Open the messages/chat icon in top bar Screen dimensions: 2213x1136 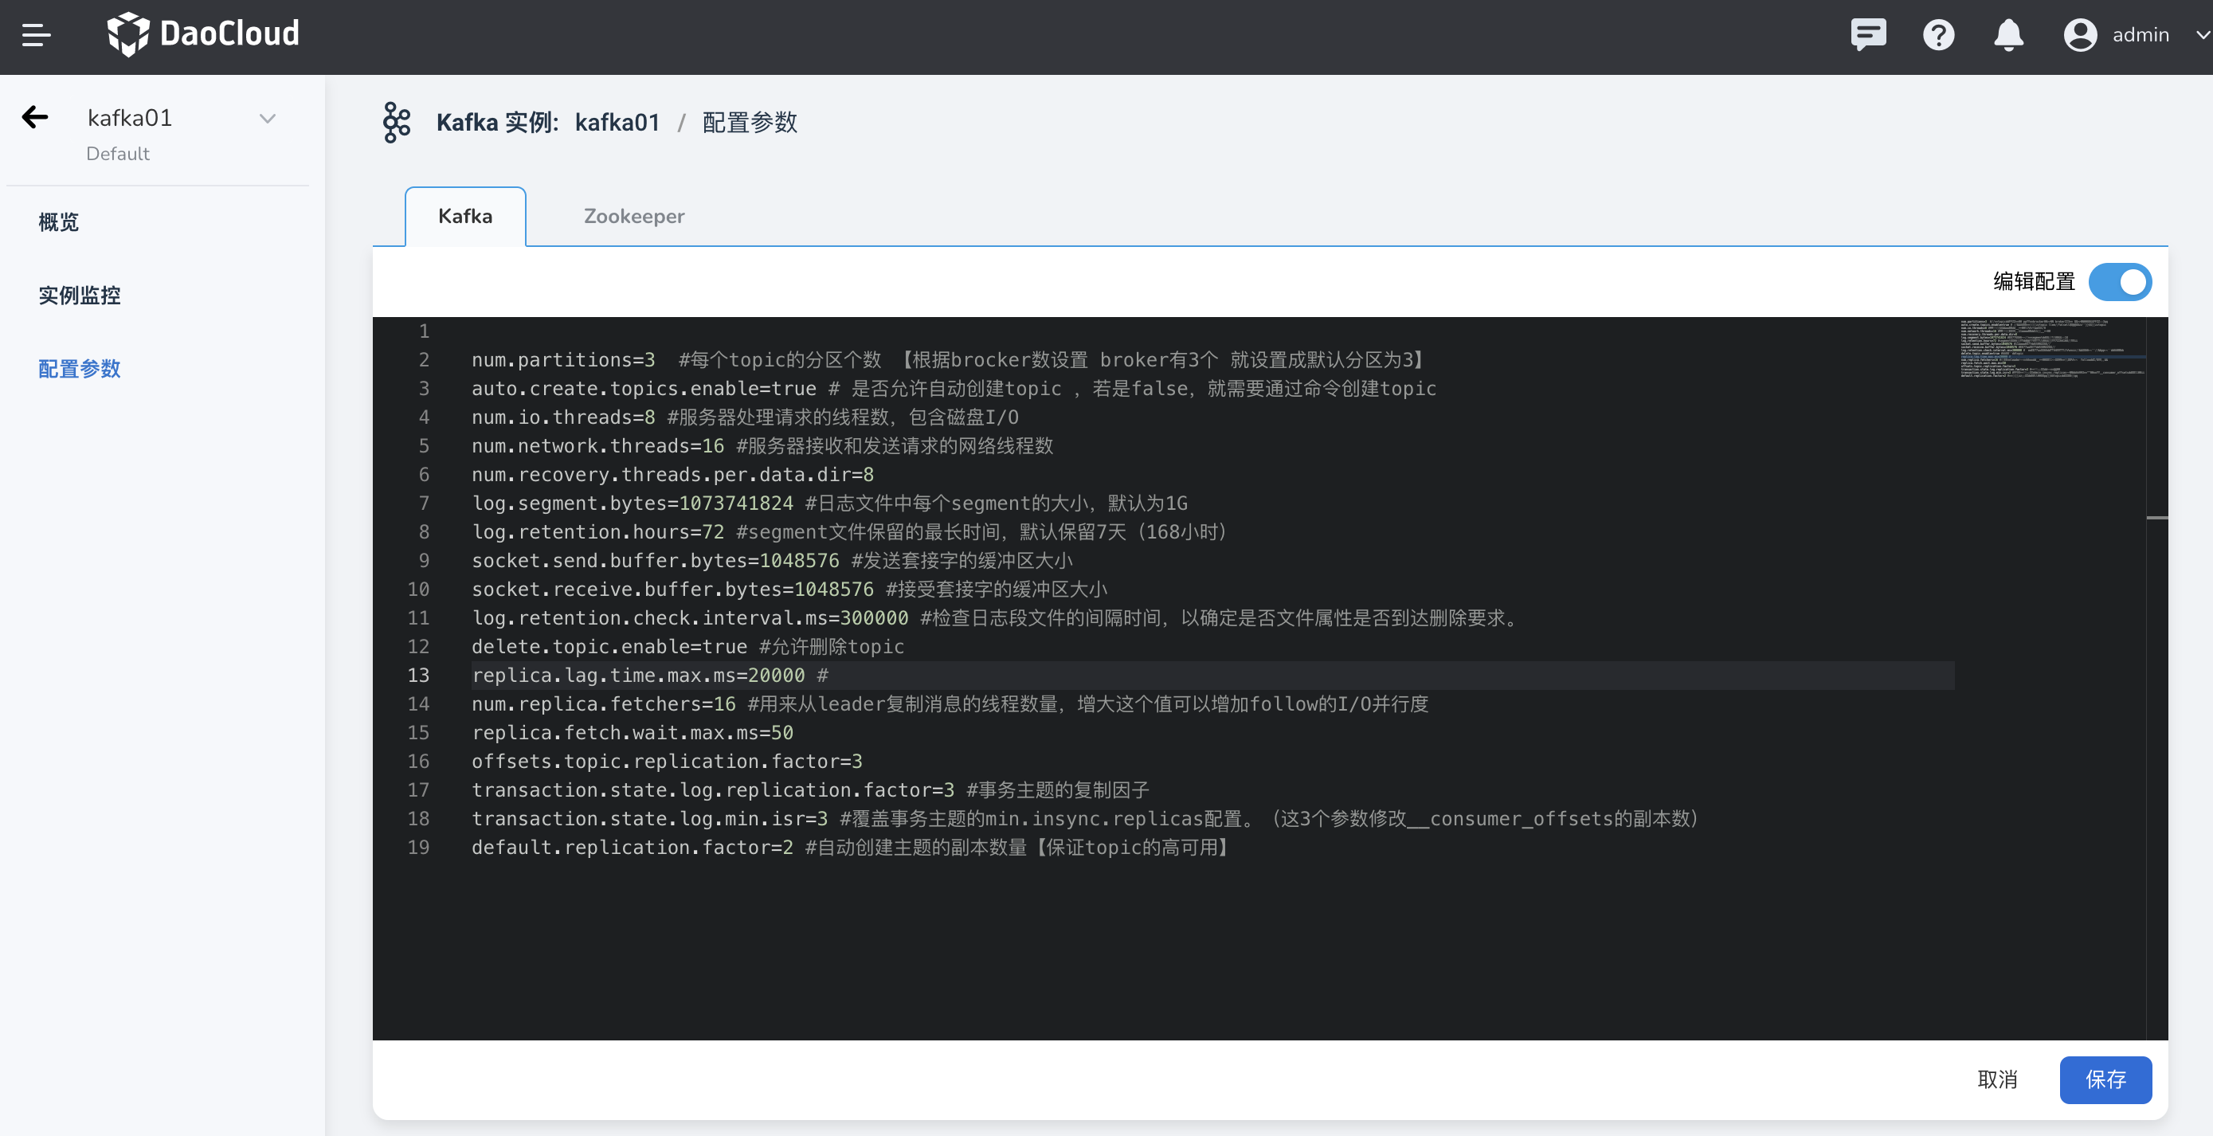[x=1869, y=34]
